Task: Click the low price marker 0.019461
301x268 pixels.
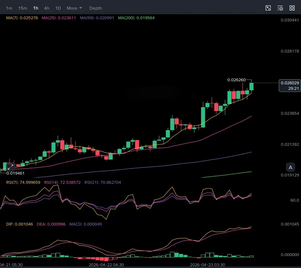Action: 16,173
